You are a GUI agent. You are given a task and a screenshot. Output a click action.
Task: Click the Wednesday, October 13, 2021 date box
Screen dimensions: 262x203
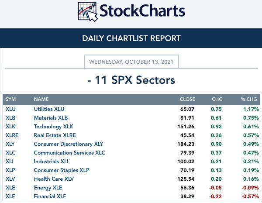point(131,62)
